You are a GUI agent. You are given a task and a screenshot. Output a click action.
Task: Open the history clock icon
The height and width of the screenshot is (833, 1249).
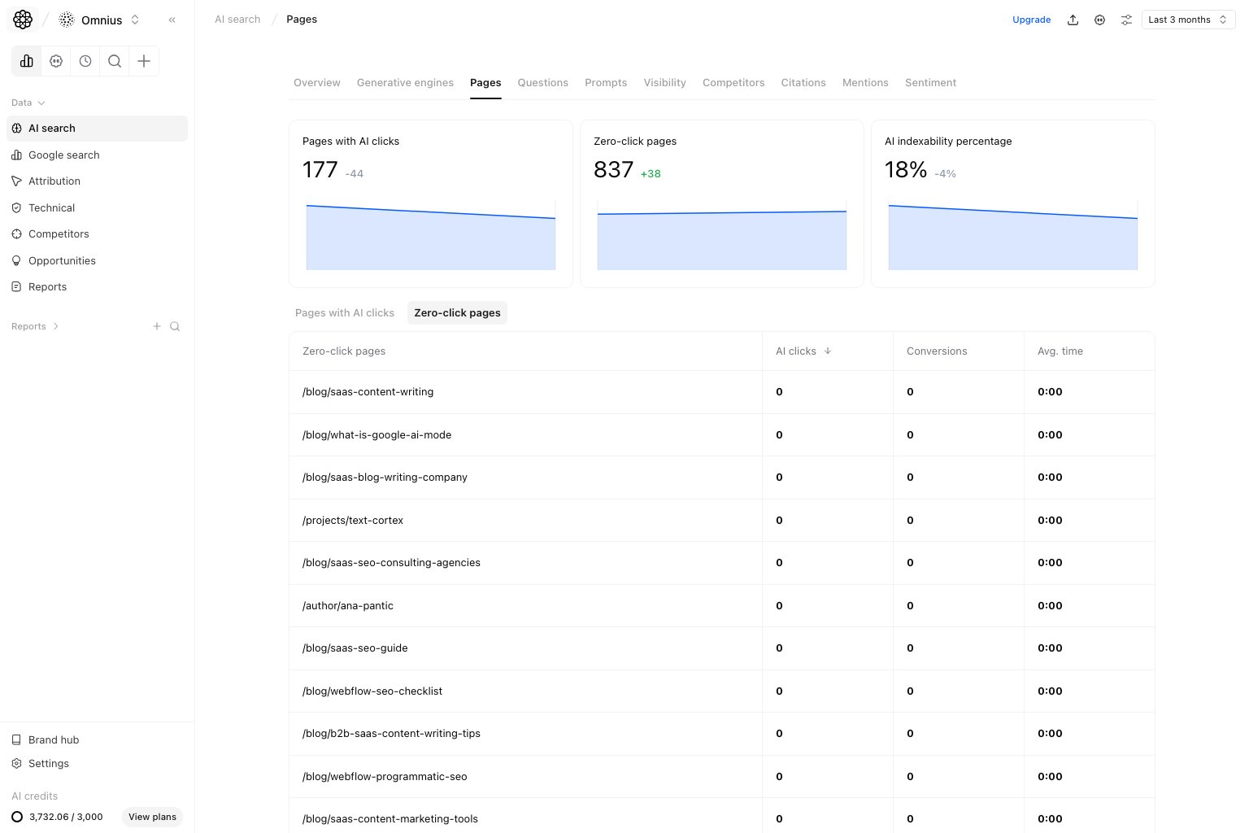pos(85,61)
